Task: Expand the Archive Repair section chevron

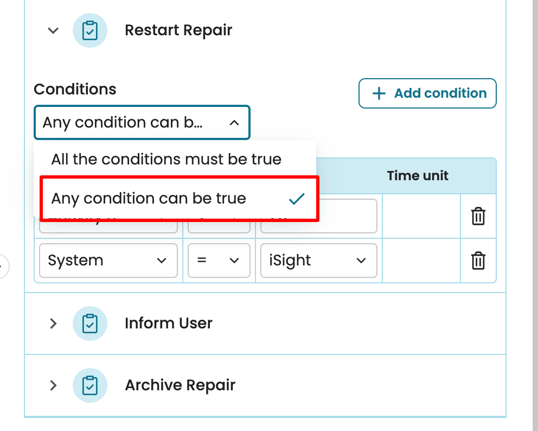Action: pyautogui.click(x=53, y=385)
